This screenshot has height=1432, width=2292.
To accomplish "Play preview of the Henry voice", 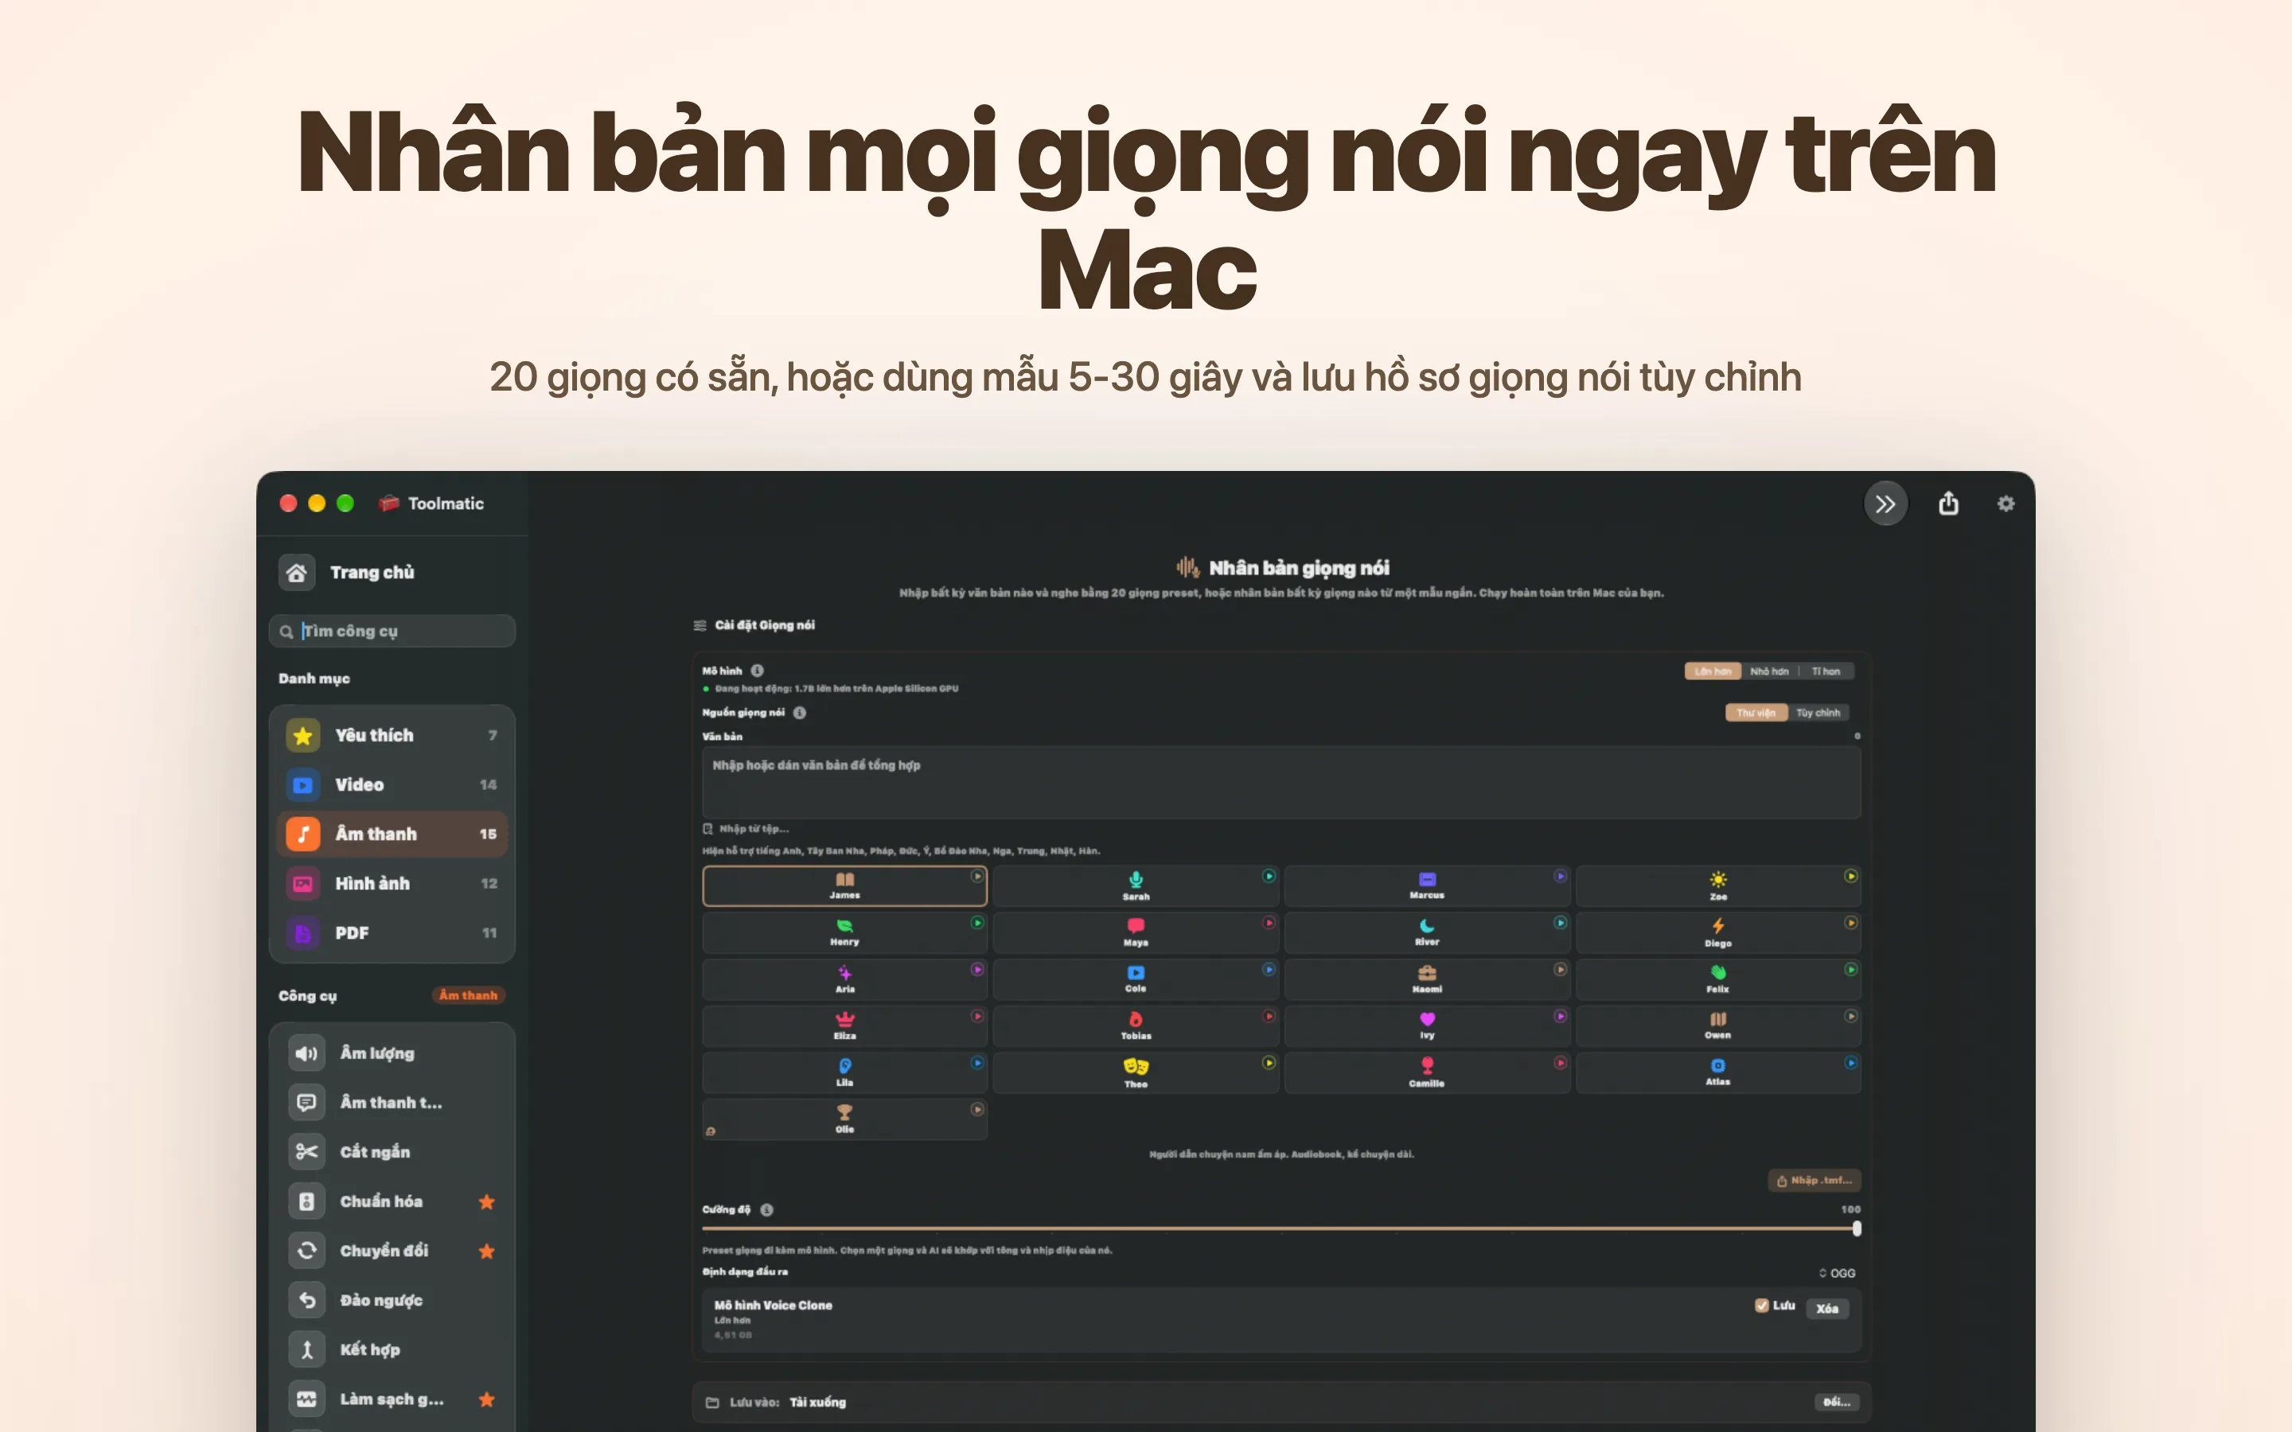I will click(x=977, y=923).
